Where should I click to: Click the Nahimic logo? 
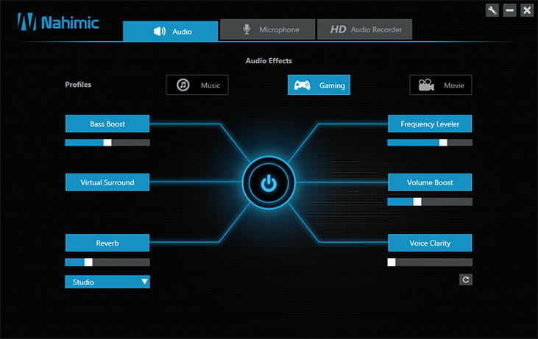click(58, 22)
